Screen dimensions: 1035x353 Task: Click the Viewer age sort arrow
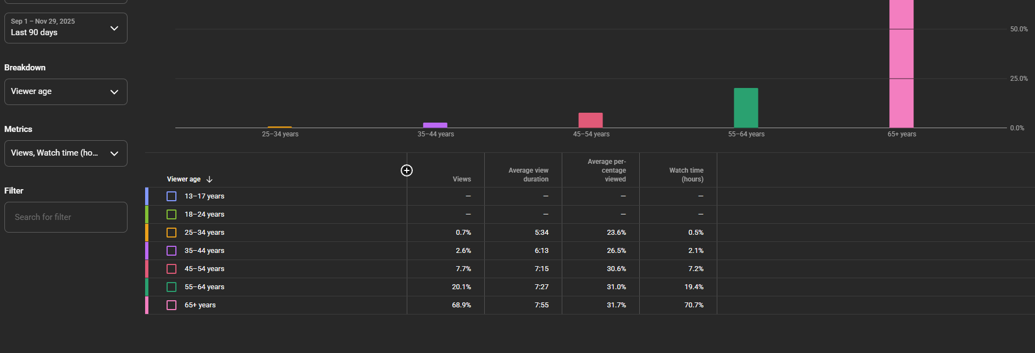[209, 179]
